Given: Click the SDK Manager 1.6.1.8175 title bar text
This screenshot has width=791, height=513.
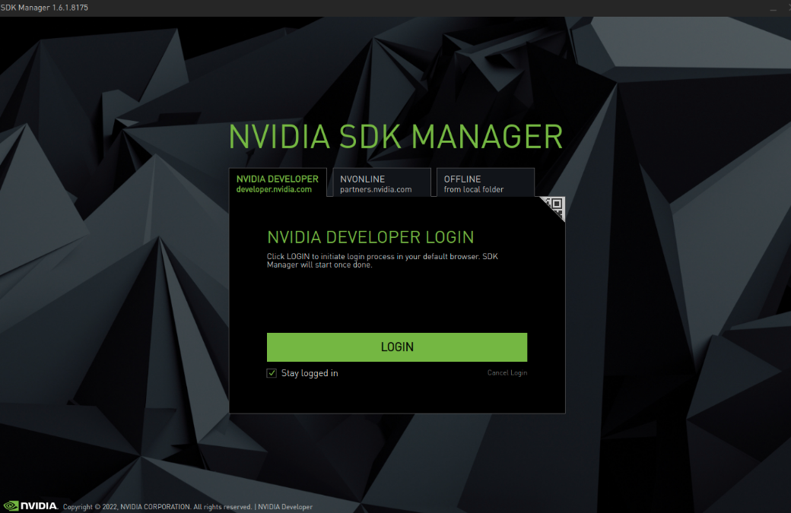Looking at the screenshot, I should click(x=44, y=8).
